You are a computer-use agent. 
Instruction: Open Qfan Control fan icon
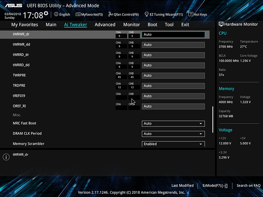(110, 14)
